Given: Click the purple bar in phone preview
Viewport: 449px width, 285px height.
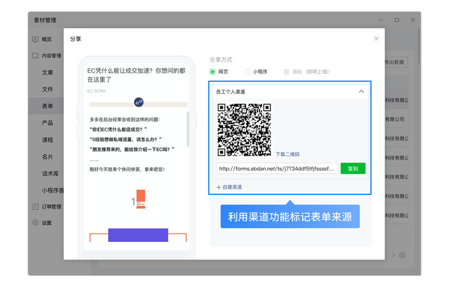Looking at the screenshot, I should 138,235.
